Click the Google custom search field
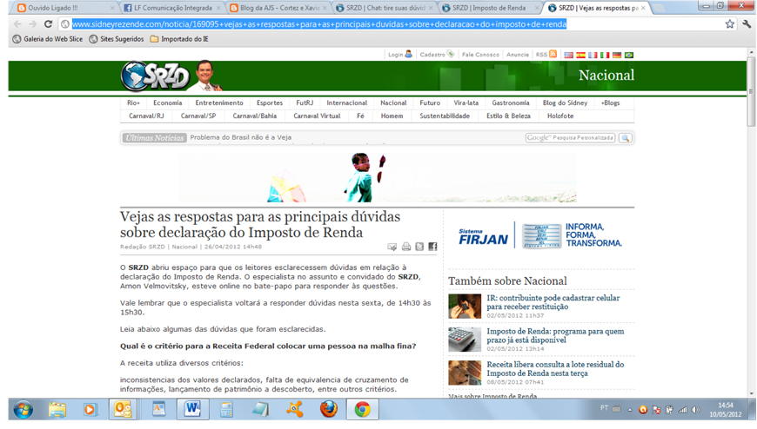The height and width of the screenshot is (429, 757). [570, 138]
